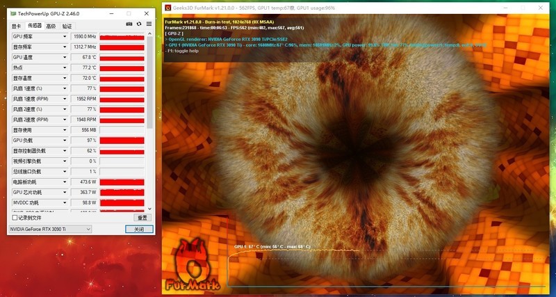The height and width of the screenshot is (297, 556).
Task: Click the 显存使用 history graph
Action: pos(122,130)
